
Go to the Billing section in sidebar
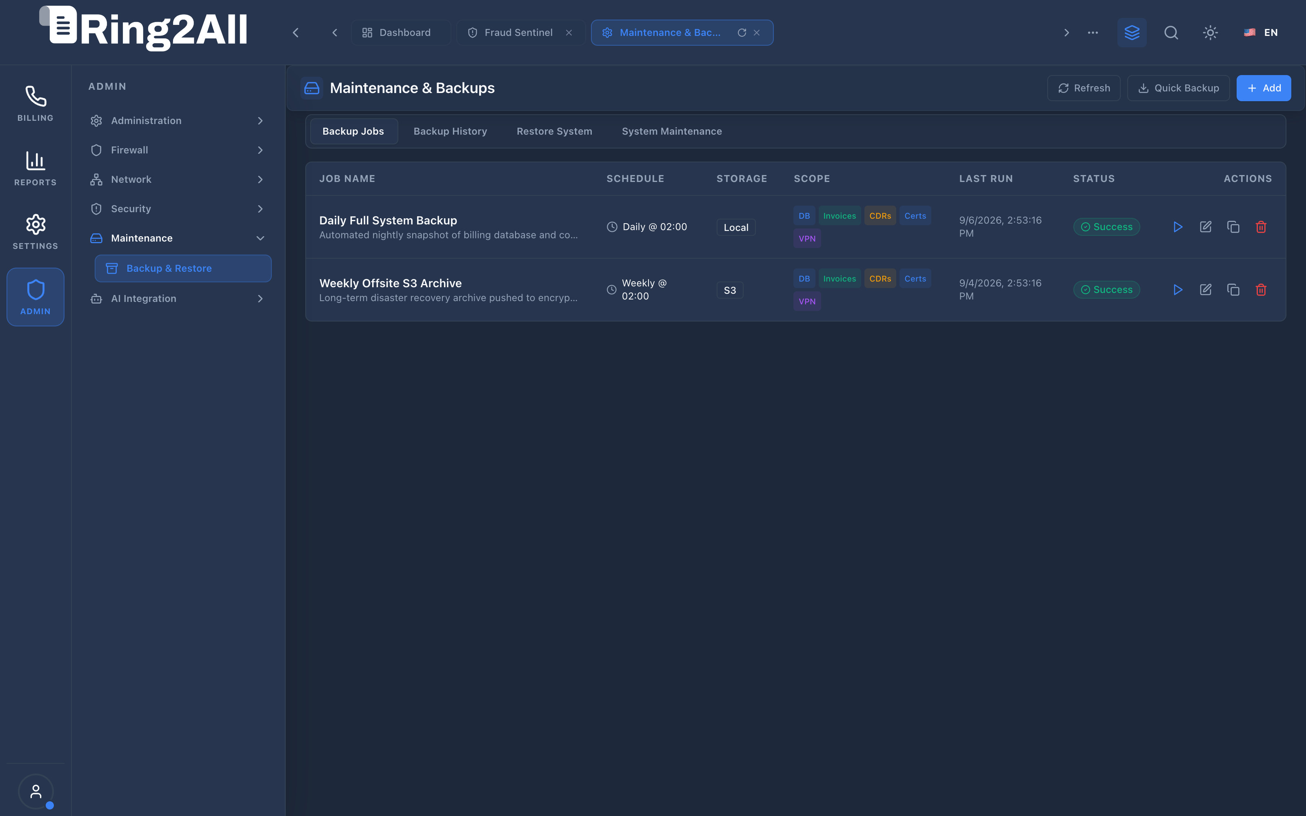coord(36,104)
